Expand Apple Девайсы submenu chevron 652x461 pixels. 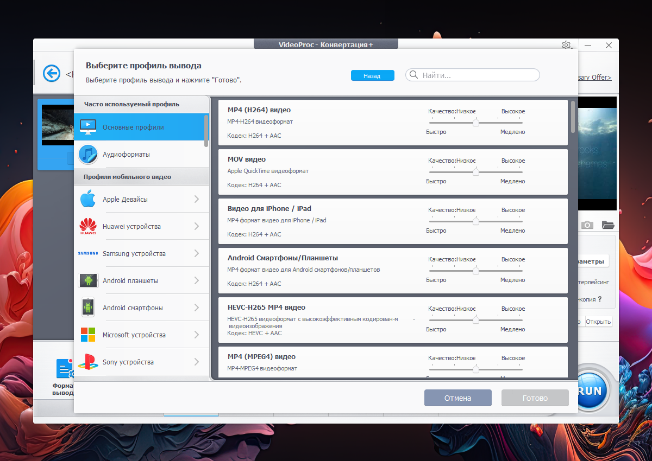pos(197,199)
